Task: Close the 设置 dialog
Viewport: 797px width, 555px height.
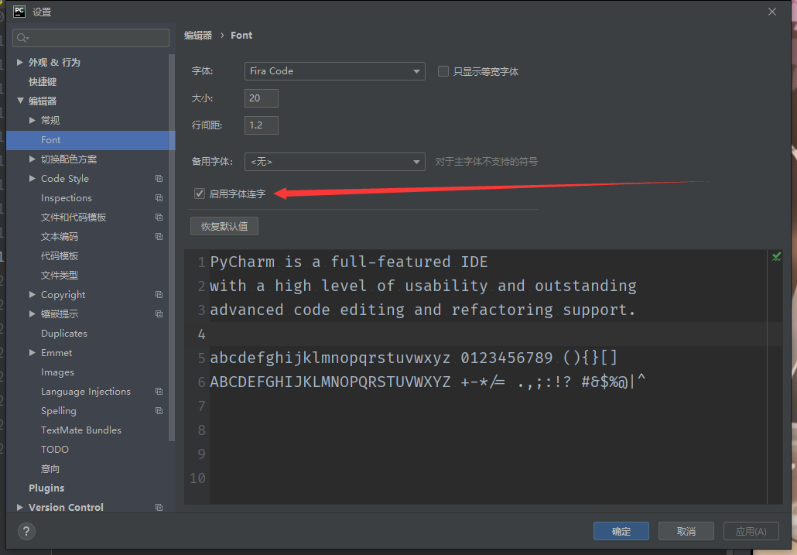Action: (x=772, y=12)
